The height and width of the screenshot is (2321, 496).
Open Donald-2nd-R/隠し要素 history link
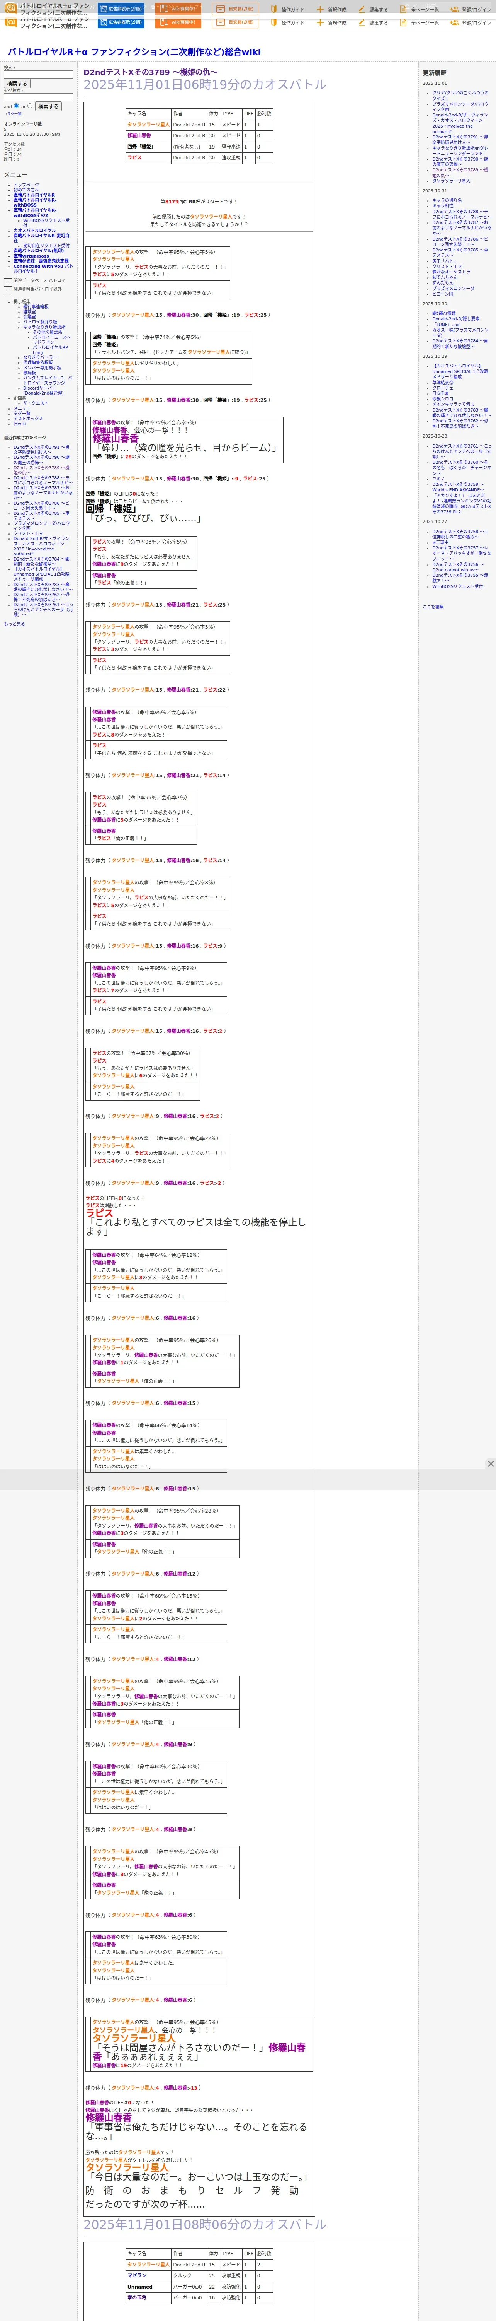[x=455, y=319]
